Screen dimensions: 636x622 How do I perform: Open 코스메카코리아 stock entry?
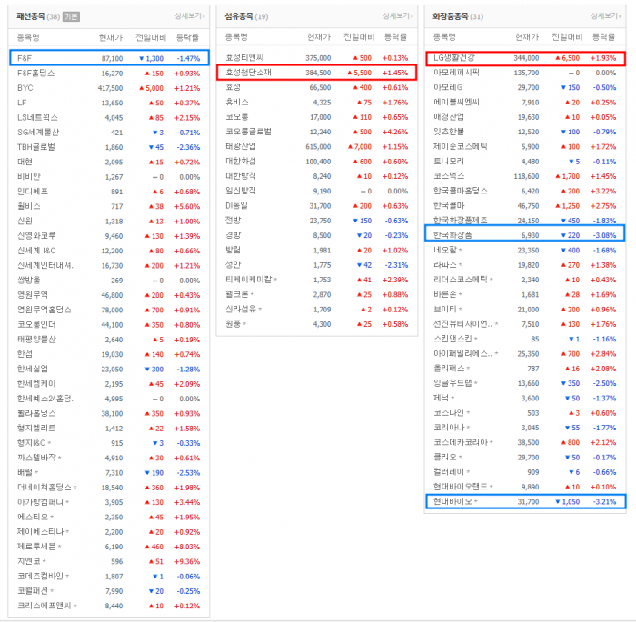tap(461, 442)
